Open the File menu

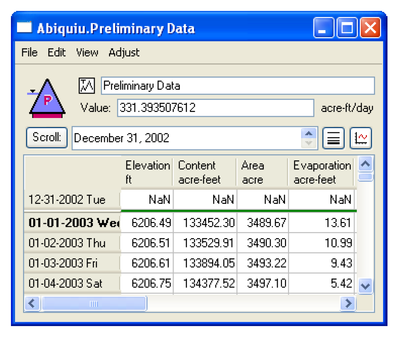[29, 52]
